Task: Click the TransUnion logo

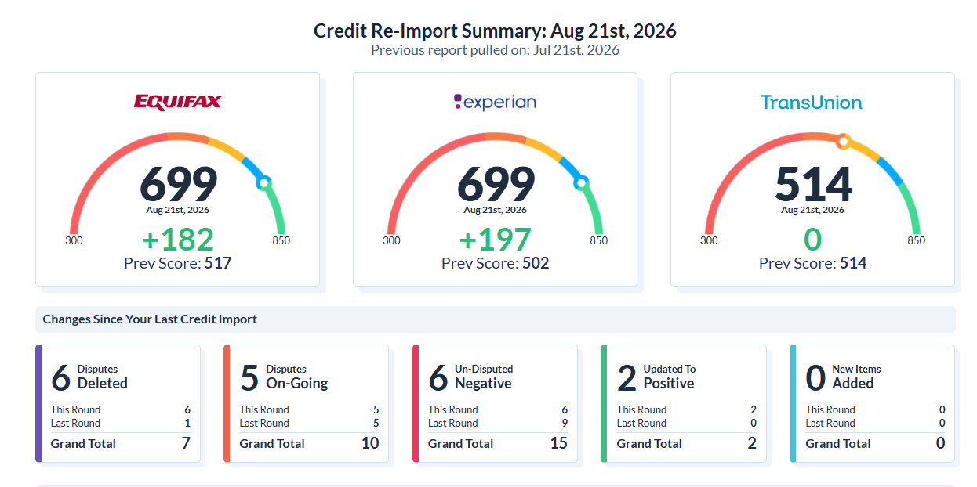Action: point(812,102)
